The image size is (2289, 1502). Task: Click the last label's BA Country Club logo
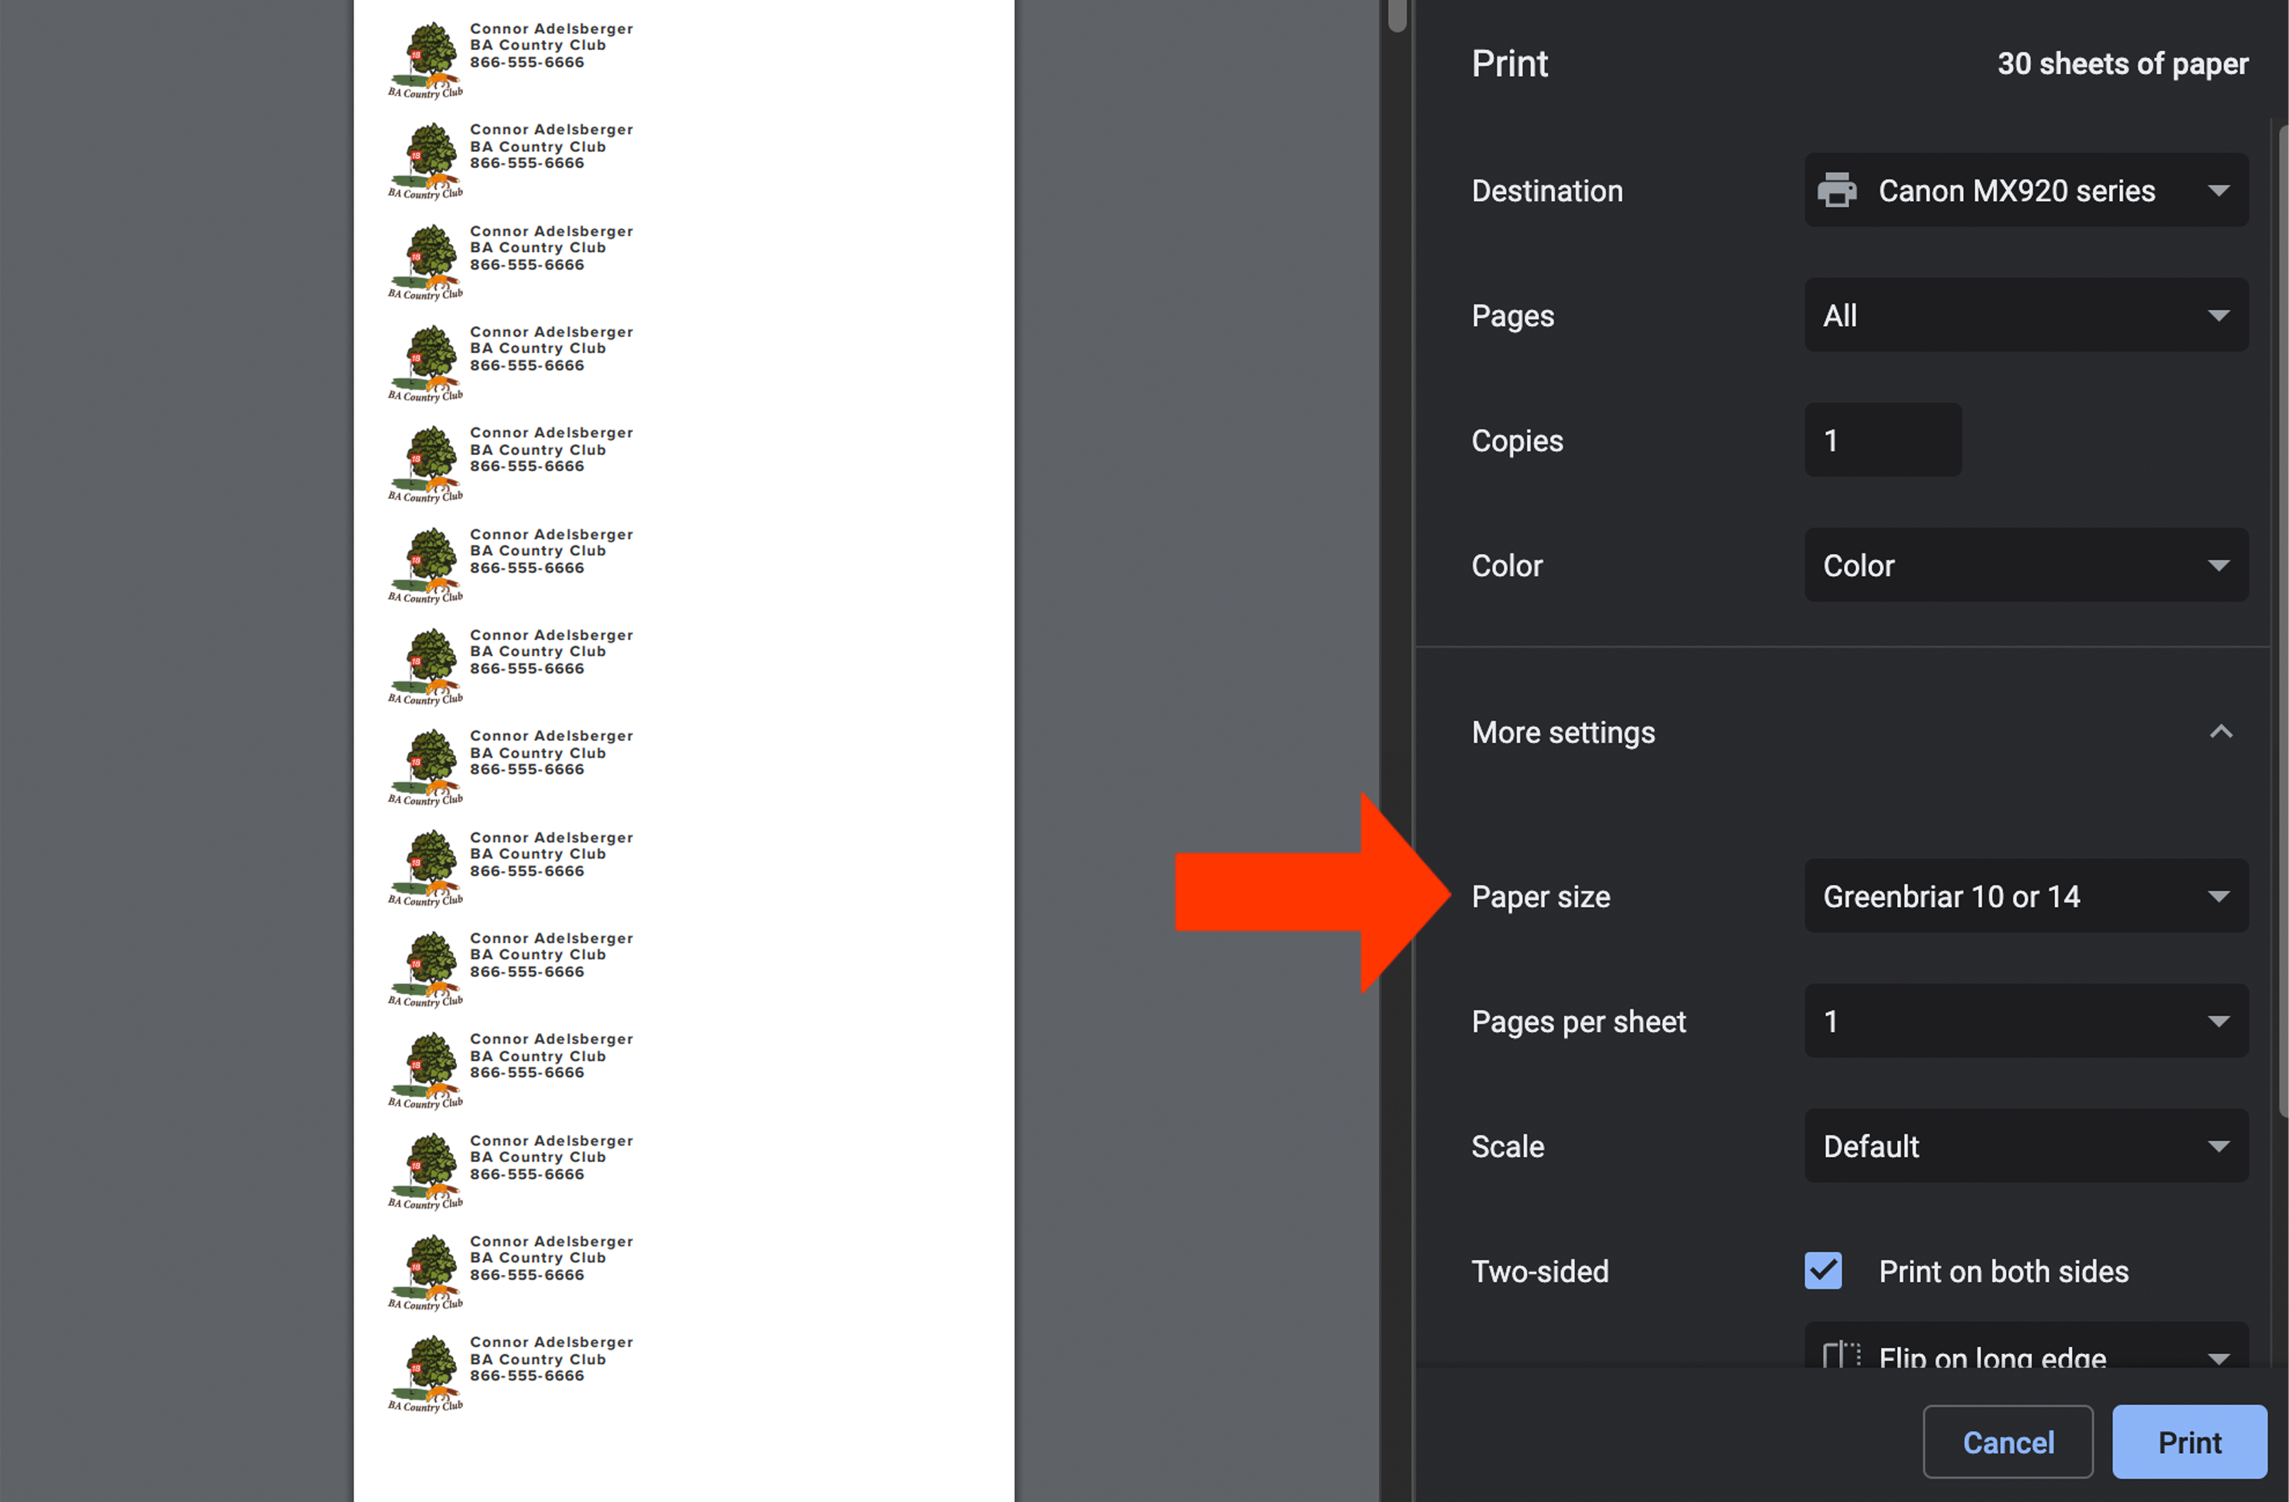tap(426, 1373)
